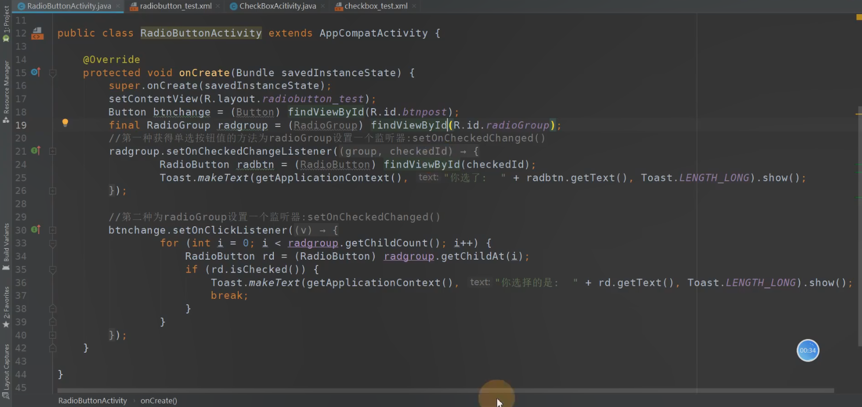Open the Project tool window

(x=6, y=23)
